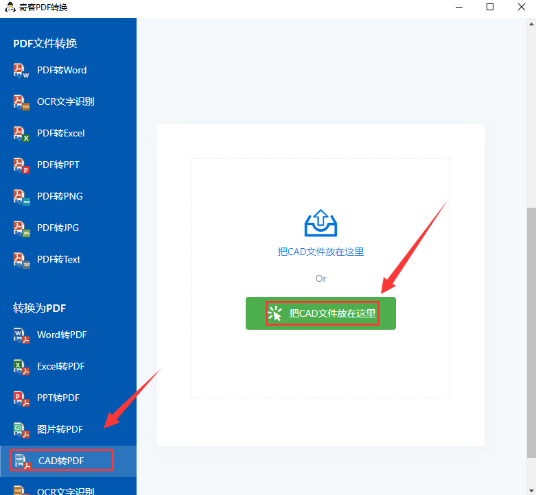536x495 pixels.
Task: Click the PDF转Word icon in sidebar
Action: tap(21, 71)
